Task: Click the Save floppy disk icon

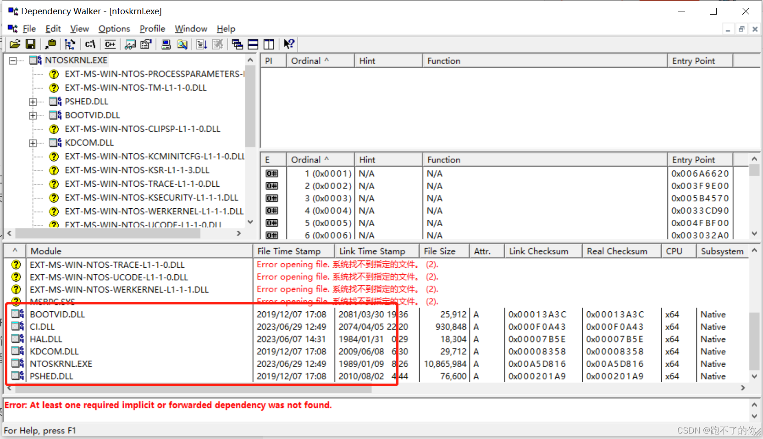Action: [31, 44]
